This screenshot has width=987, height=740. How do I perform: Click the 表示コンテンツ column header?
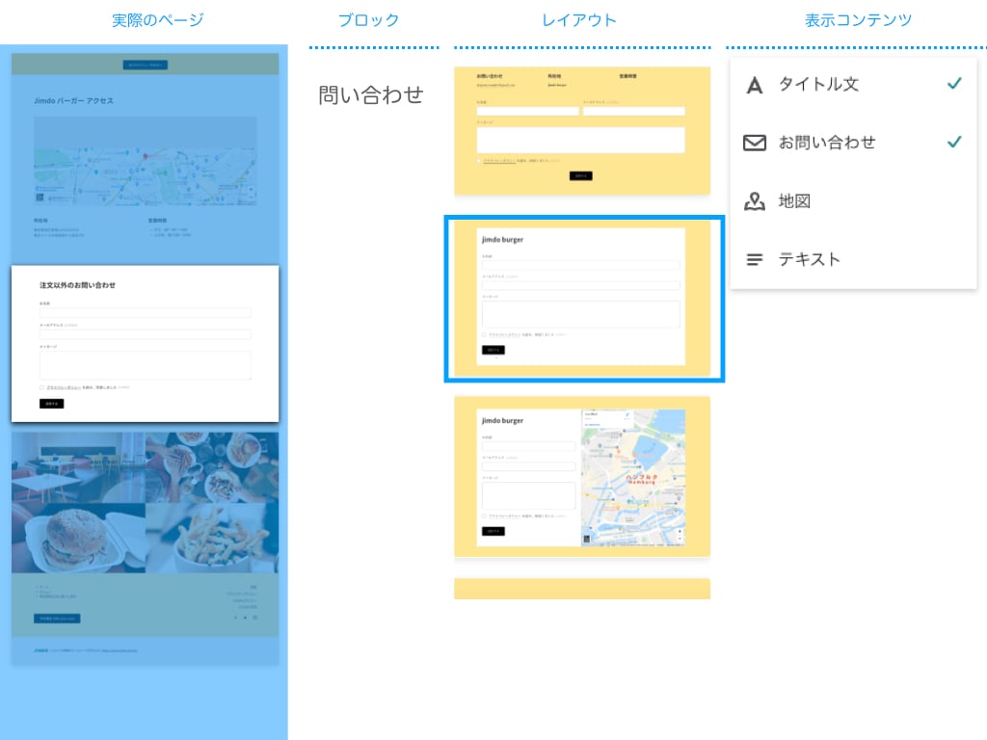(858, 20)
